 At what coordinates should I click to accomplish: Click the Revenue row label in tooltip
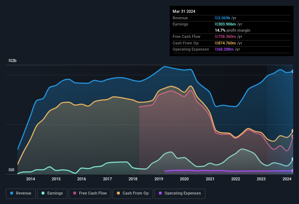(x=180, y=18)
